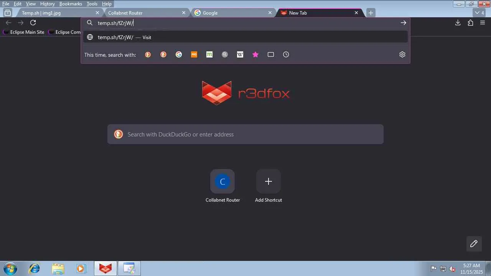
Task: Click the new tab plus button
Action: [371, 13]
